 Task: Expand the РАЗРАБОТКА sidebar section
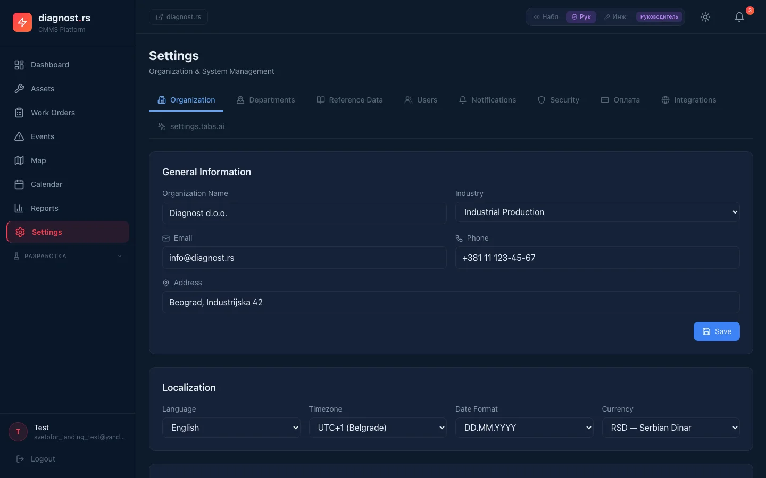pos(68,256)
